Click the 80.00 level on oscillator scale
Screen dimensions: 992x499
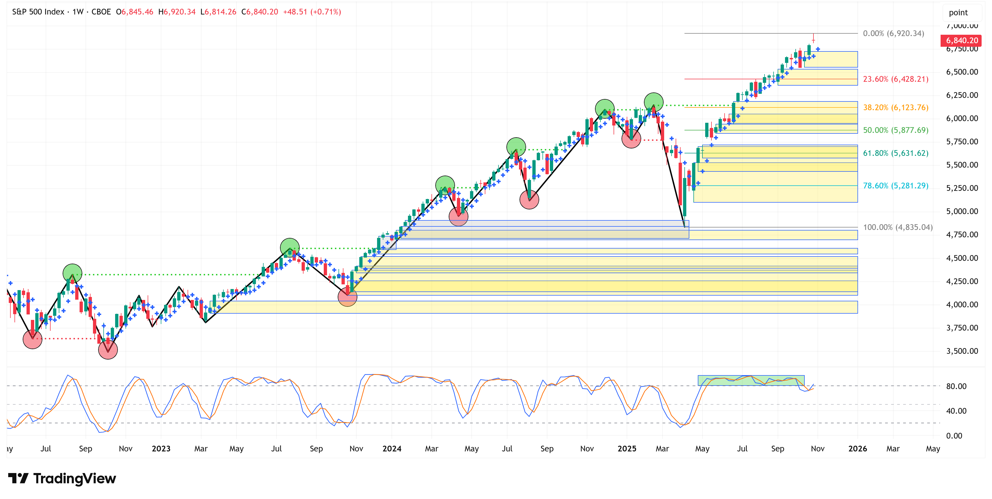[x=956, y=386]
